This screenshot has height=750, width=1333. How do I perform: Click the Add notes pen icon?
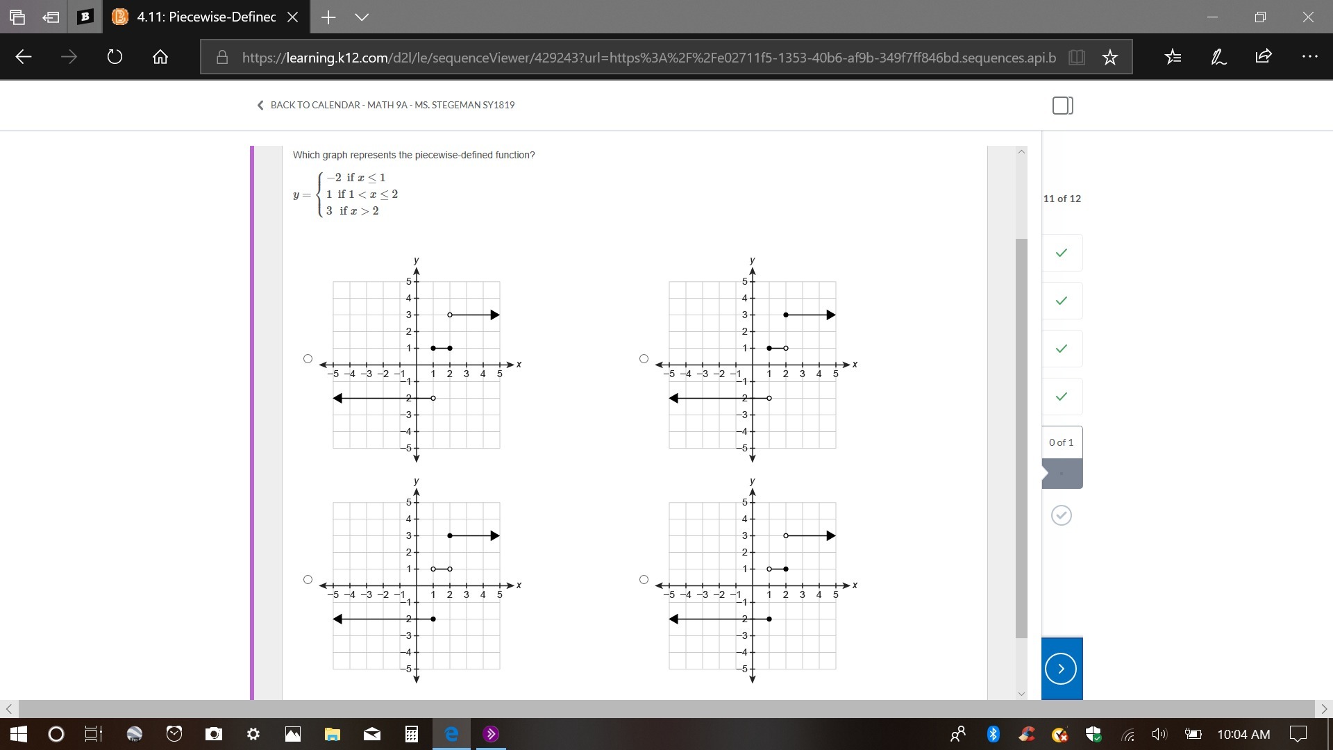tap(1218, 57)
